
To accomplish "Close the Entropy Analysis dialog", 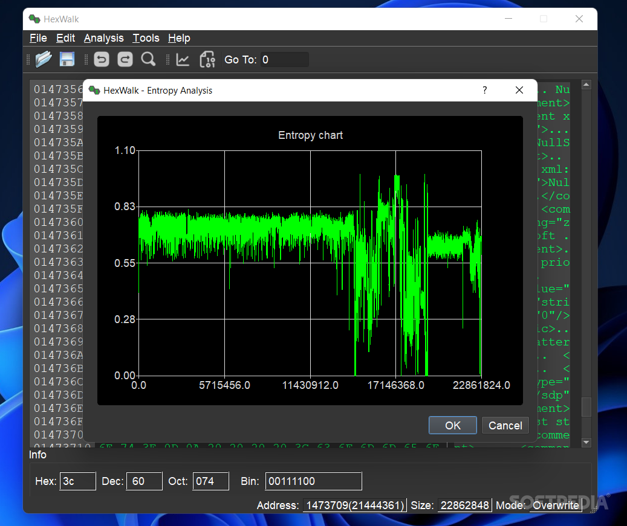I will click(x=519, y=90).
